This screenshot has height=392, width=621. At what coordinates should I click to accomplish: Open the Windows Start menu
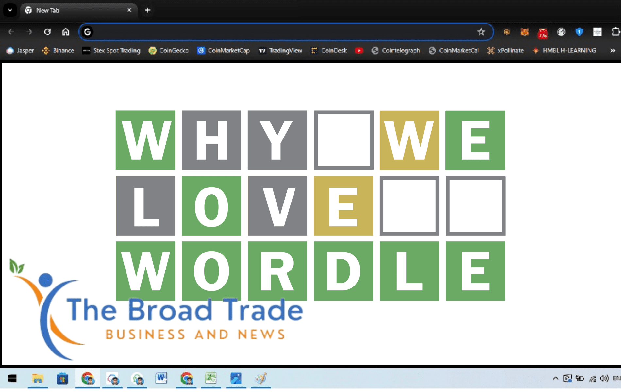(12, 378)
